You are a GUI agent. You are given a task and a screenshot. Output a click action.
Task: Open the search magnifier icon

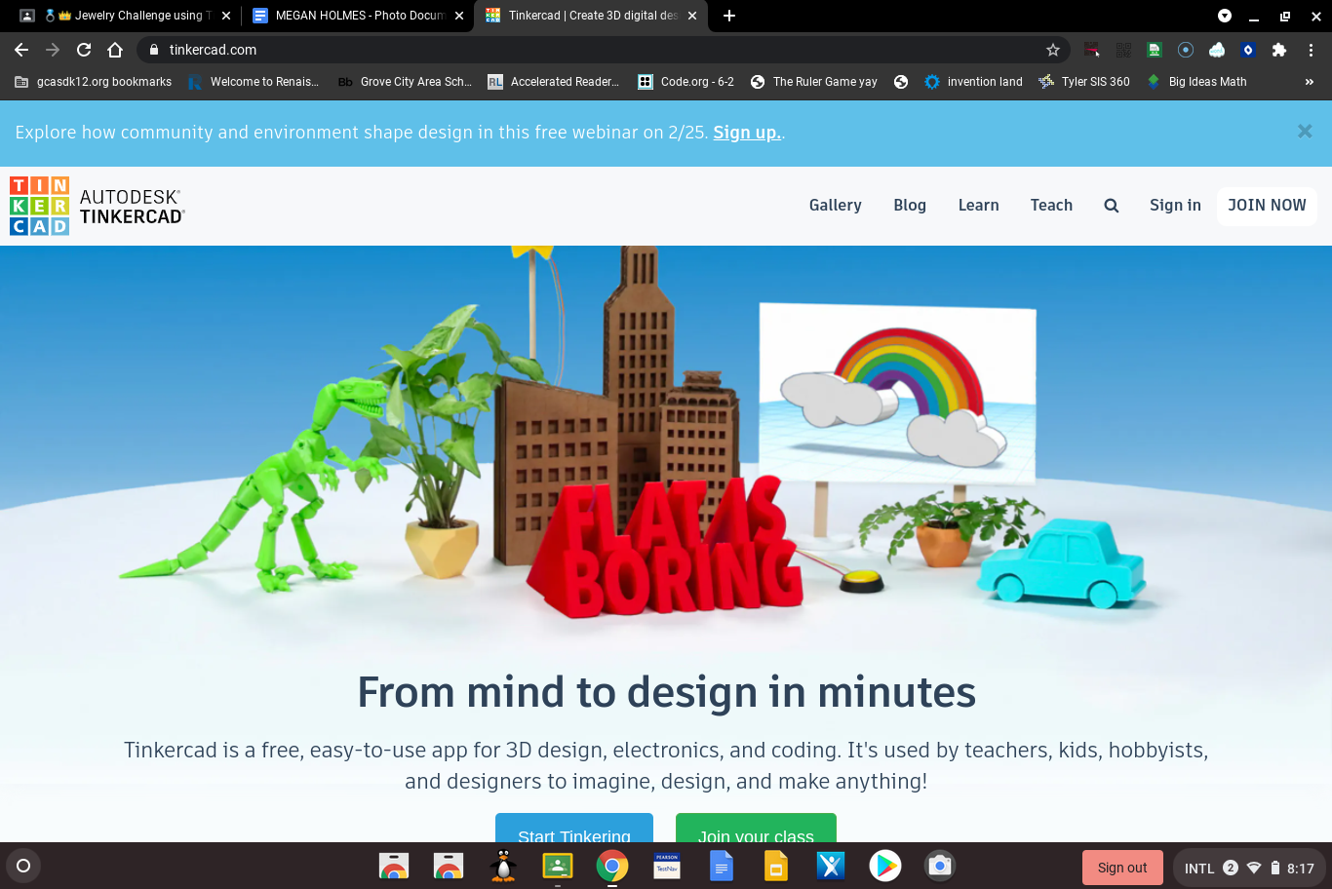coord(1111,206)
